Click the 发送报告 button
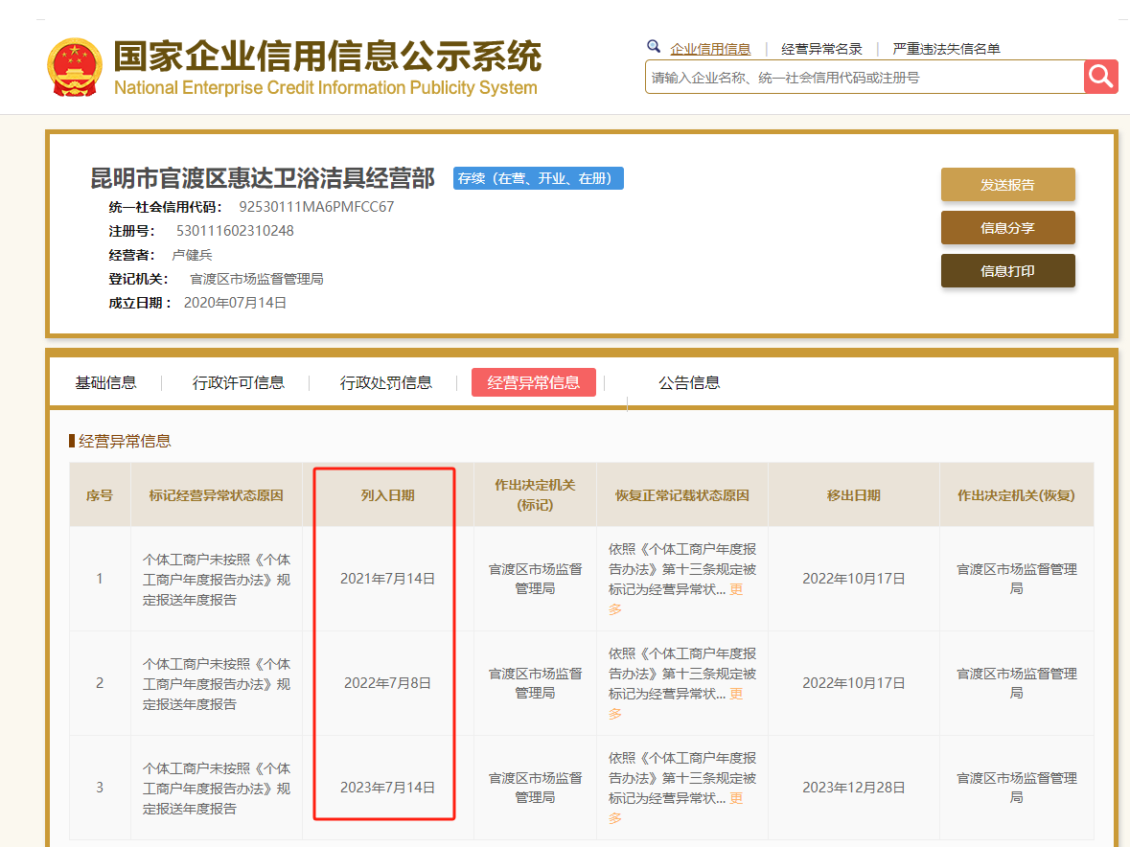The image size is (1130, 847). pyautogui.click(x=1007, y=184)
